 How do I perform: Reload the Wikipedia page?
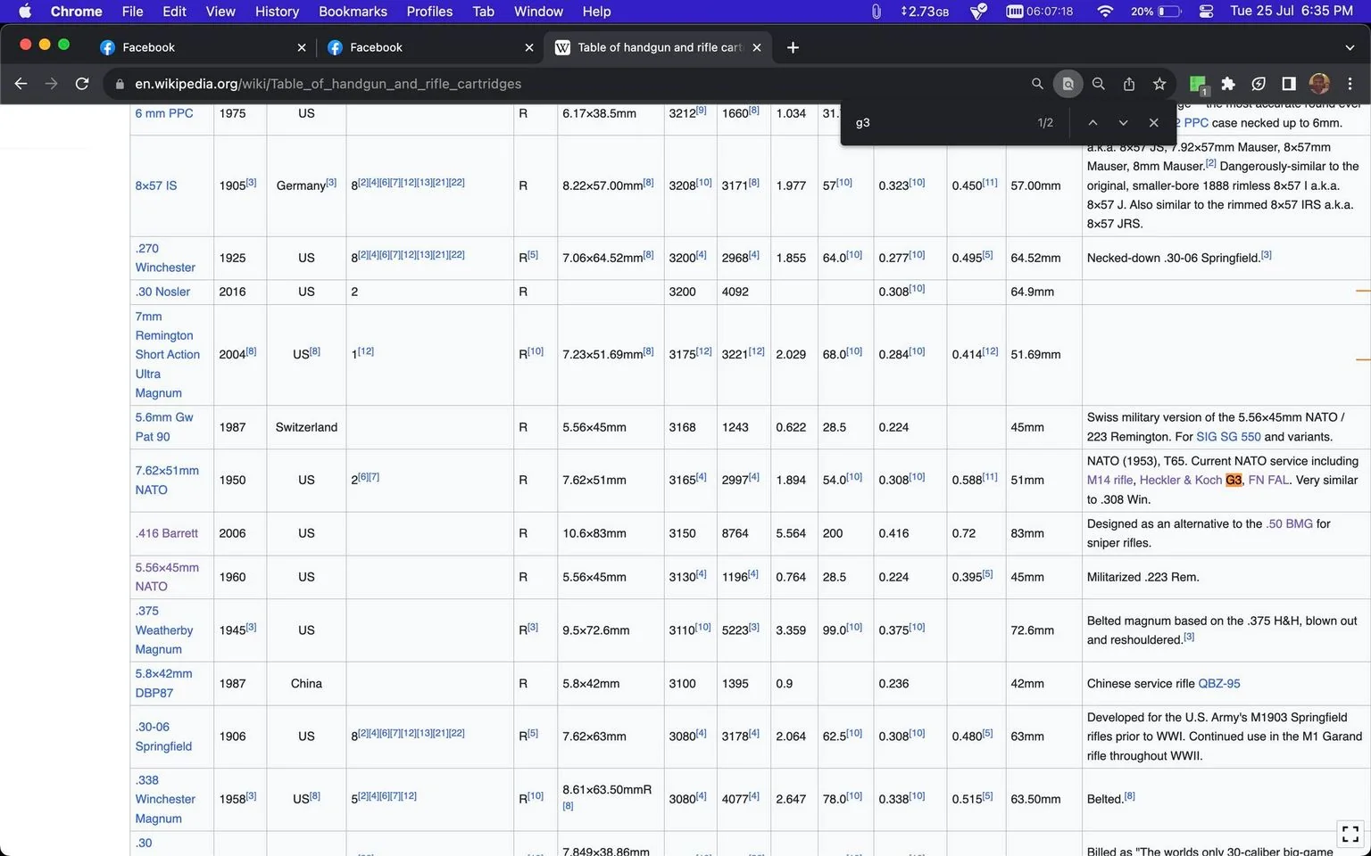click(82, 84)
